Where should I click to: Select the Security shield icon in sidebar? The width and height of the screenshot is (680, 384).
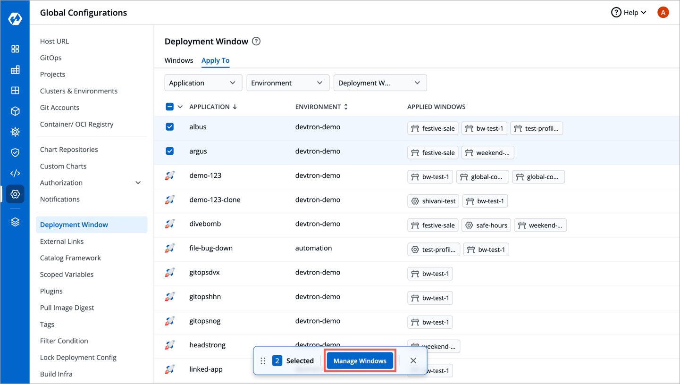[15, 152]
